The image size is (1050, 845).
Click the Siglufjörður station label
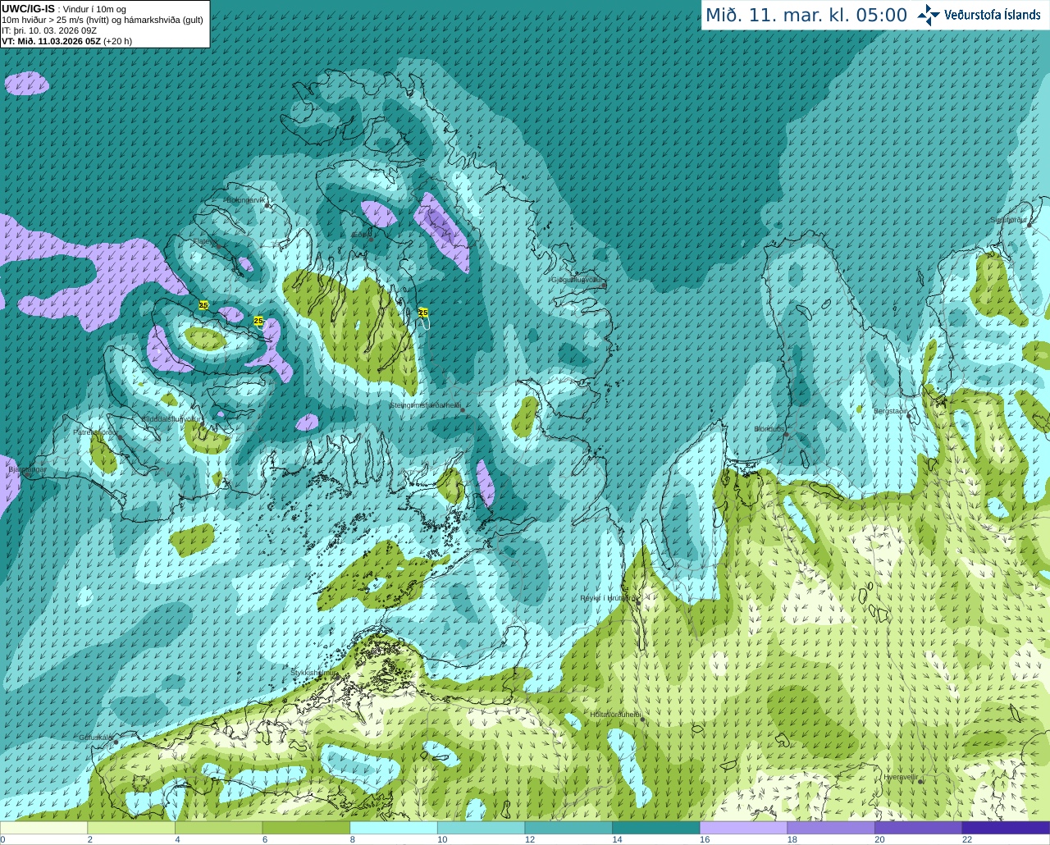[1008, 220]
